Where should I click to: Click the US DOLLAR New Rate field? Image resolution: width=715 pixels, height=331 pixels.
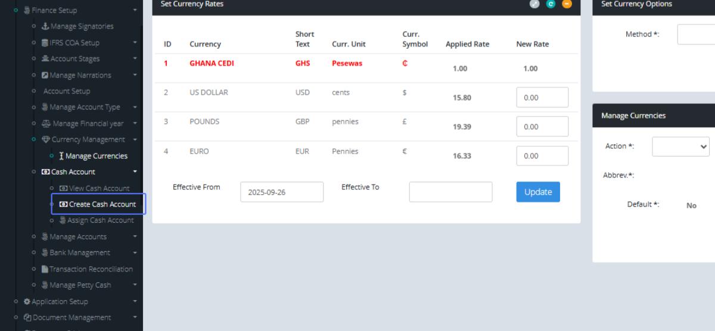(x=542, y=98)
